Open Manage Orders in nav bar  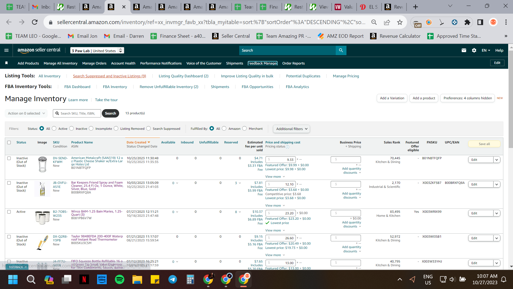coord(94,63)
